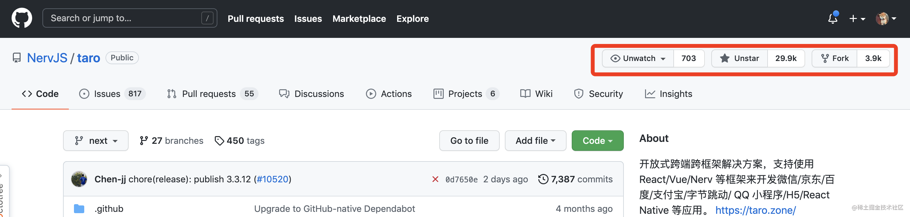The width and height of the screenshot is (910, 217).
Task: Open the Actions tab
Action: pos(388,94)
